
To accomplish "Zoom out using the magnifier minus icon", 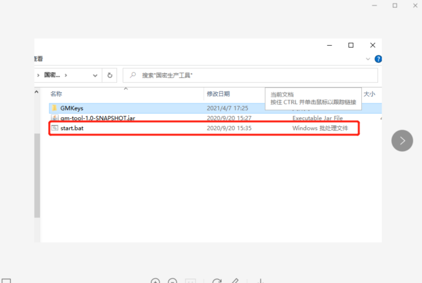I will [x=172, y=281].
